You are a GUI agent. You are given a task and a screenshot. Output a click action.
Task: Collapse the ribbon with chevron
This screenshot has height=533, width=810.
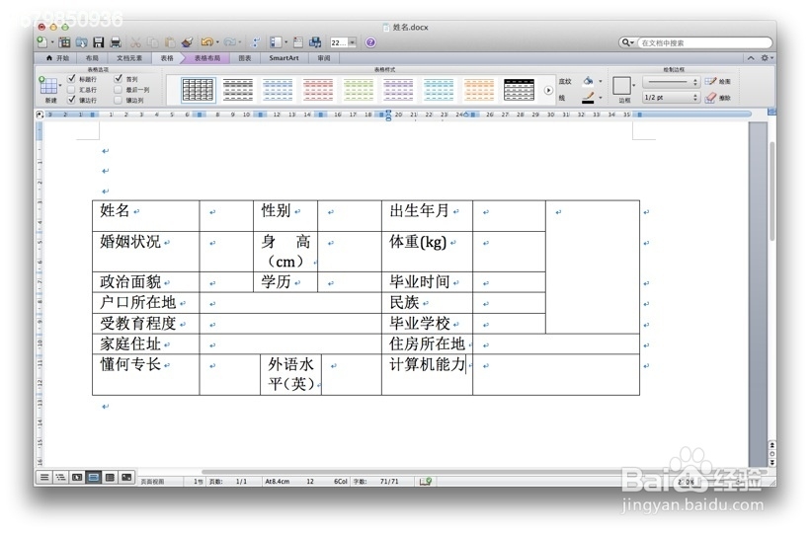(x=751, y=58)
